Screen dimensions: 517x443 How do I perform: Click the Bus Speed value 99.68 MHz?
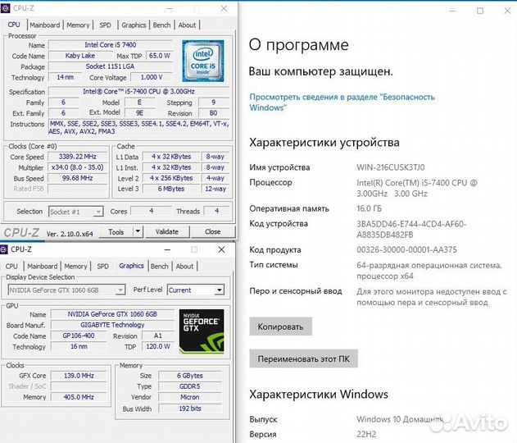(x=78, y=178)
